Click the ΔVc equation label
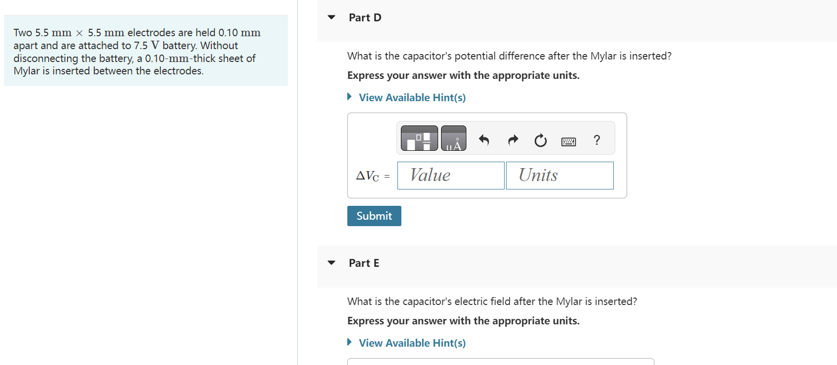 [x=368, y=176]
